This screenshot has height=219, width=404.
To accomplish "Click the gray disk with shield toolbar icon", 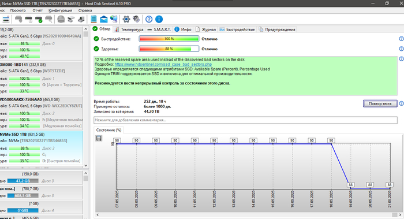I will [18, 19].
